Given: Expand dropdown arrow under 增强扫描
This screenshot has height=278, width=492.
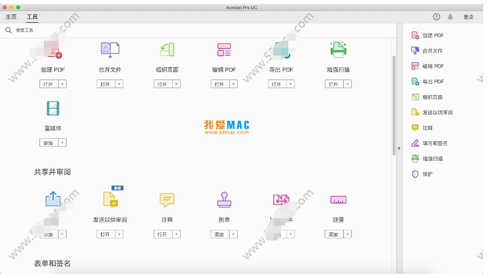Looking at the screenshot, I should (x=348, y=84).
